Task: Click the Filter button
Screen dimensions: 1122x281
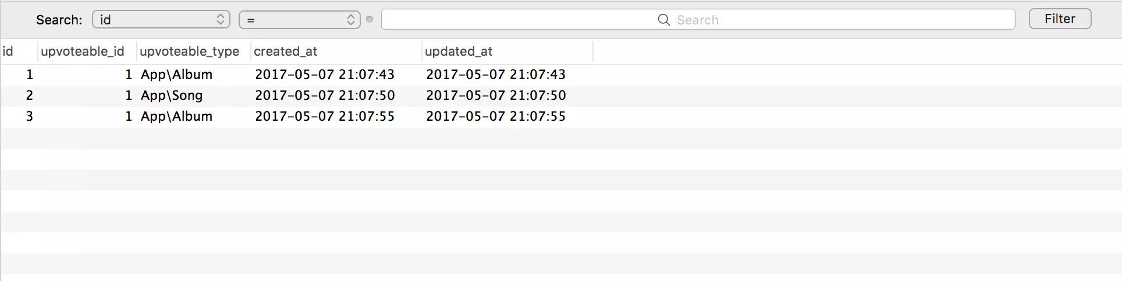Action: click(1060, 19)
